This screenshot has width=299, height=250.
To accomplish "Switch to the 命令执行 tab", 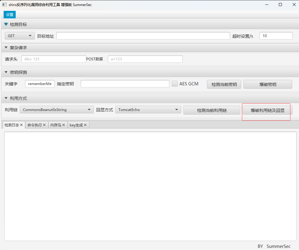I will coord(34,125).
